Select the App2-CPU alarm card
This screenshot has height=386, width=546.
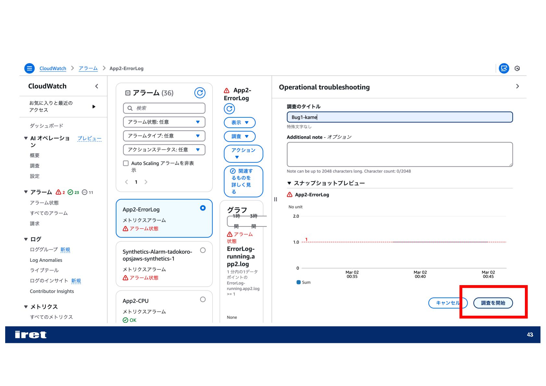click(164, 307)
